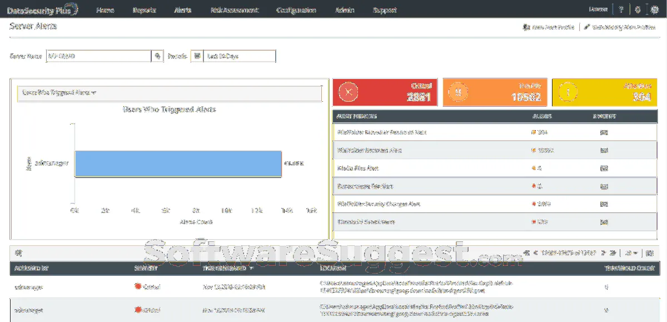Click the Critical tile circle icon
Viewport: 667px width, 322px height.
(349, 92)
